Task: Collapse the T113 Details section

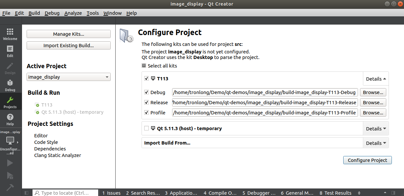Action: [376, 79]
